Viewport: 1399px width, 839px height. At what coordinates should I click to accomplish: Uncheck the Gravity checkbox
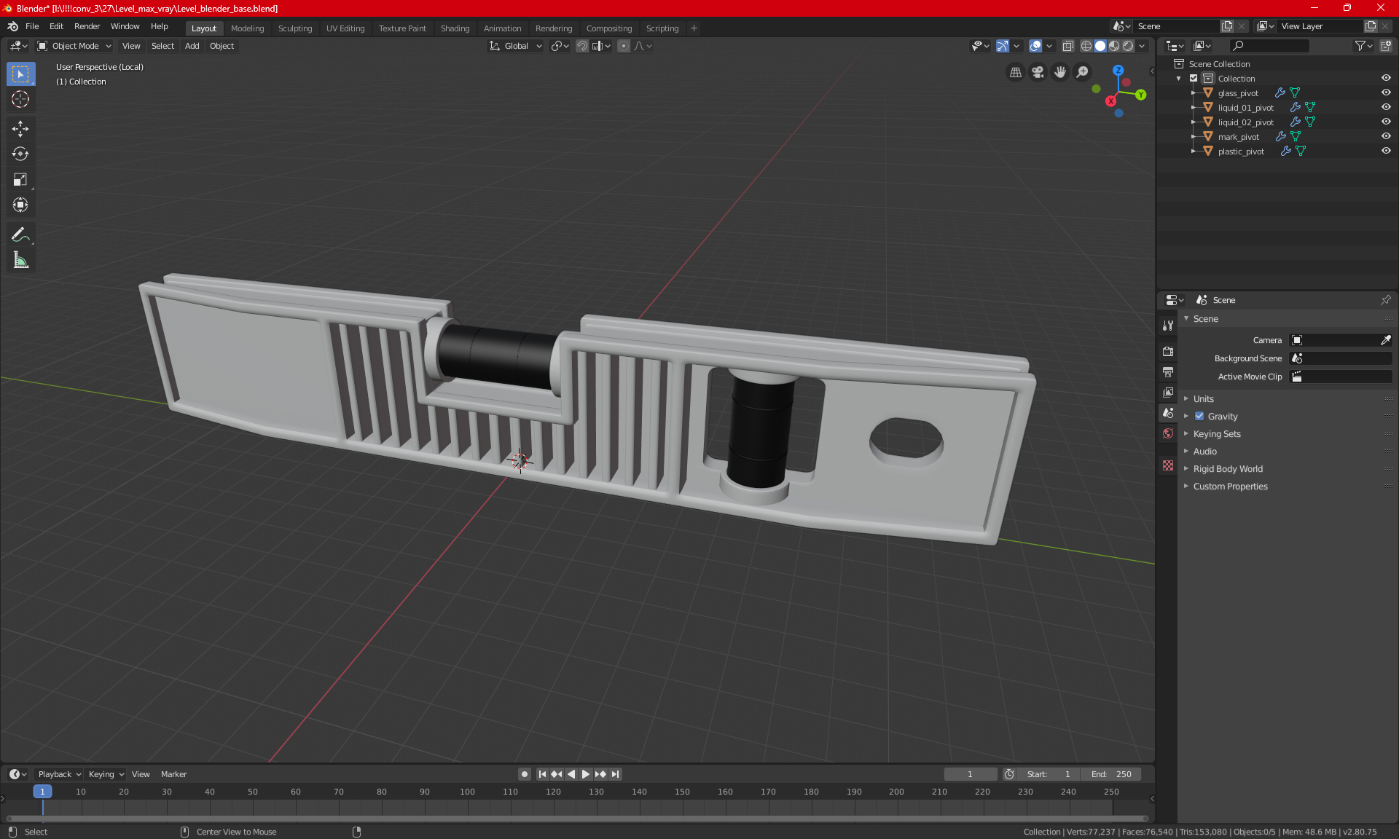1199,417
